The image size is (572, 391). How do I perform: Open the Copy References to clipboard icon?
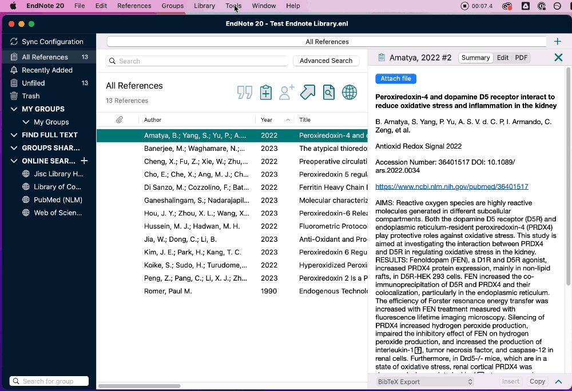click(x=265, y=92)
